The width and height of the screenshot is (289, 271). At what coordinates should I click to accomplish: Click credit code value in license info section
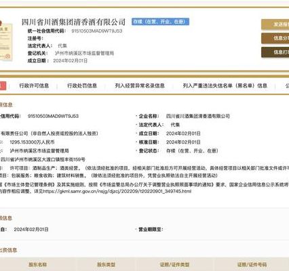coord(53,116)
